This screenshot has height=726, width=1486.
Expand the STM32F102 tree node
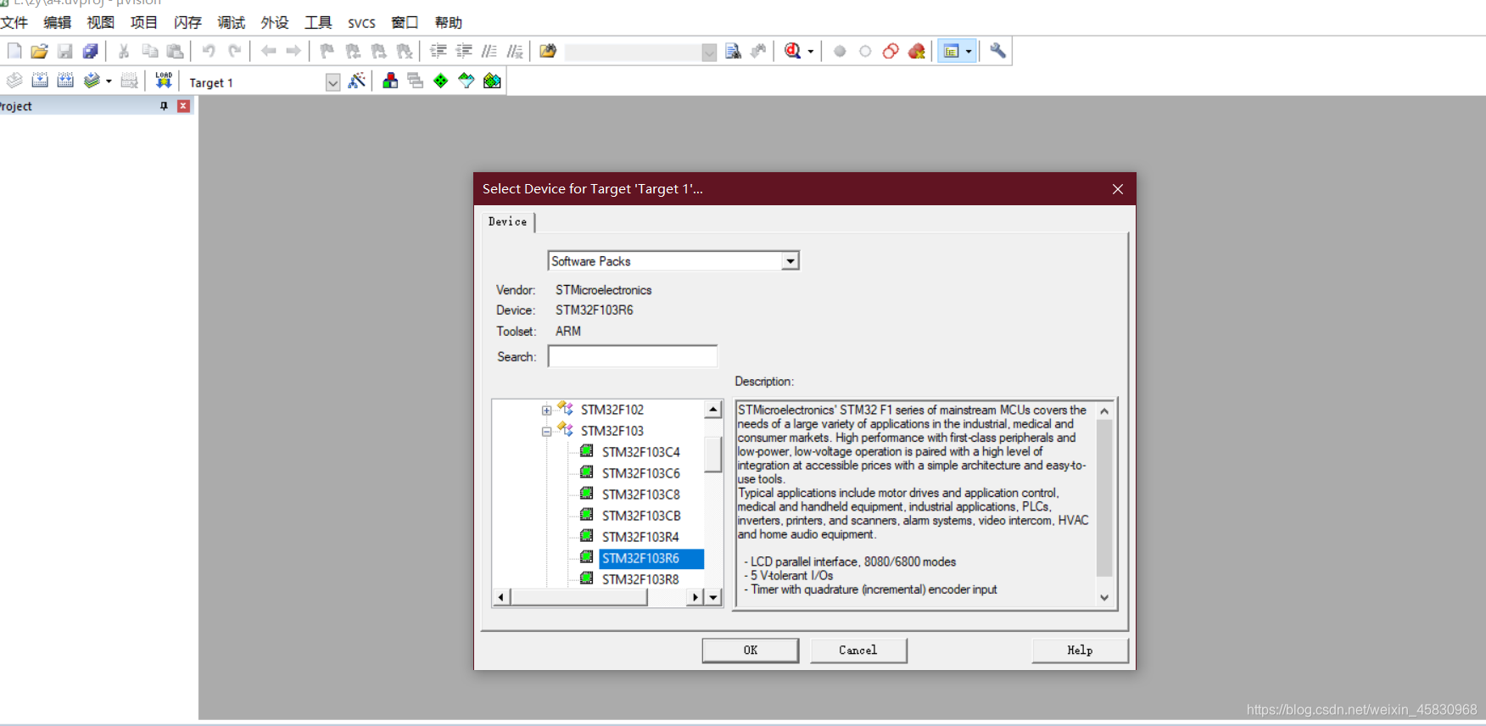click(546, 410)
